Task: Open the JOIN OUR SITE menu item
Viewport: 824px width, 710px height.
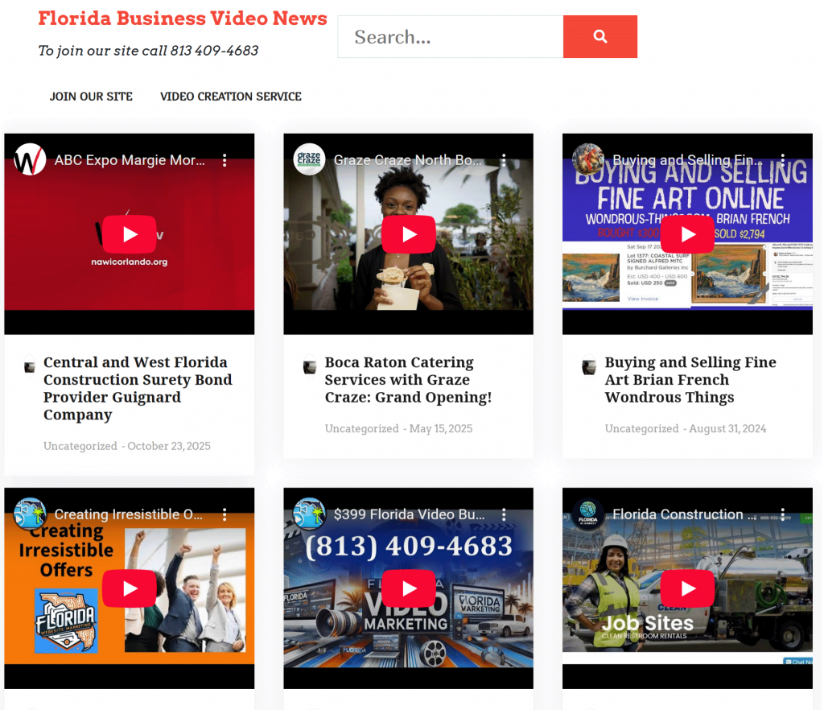Action: tap(91, 97)
